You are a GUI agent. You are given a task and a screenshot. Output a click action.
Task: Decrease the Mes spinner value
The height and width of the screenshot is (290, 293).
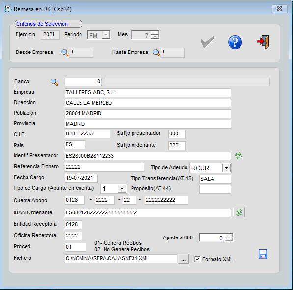coord(155,37)
